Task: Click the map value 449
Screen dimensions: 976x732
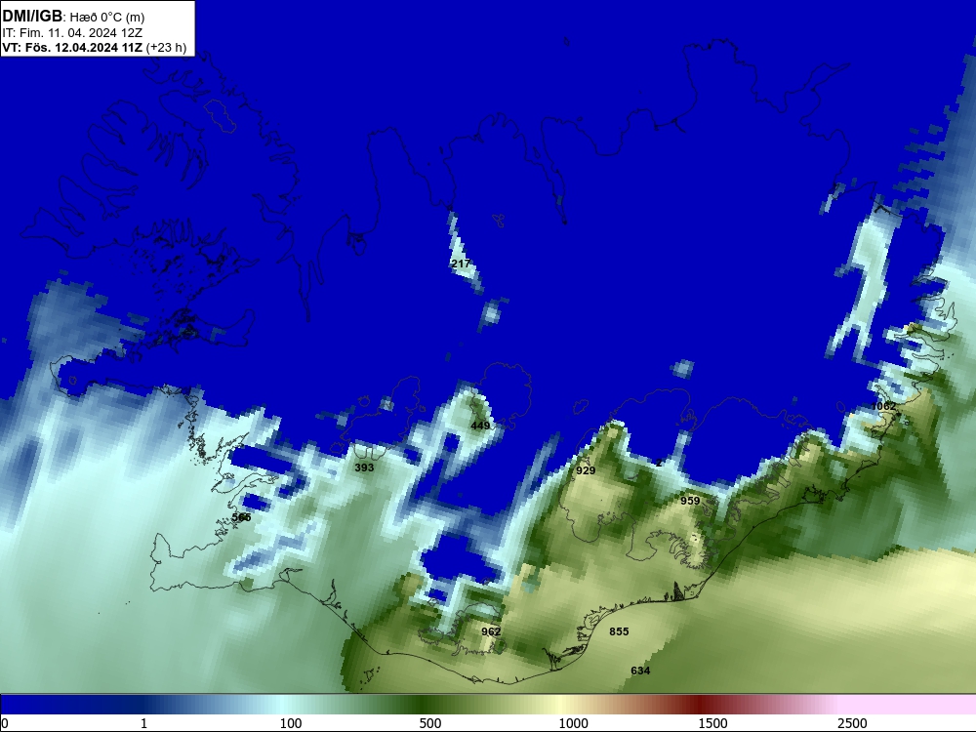Action: 480,426
